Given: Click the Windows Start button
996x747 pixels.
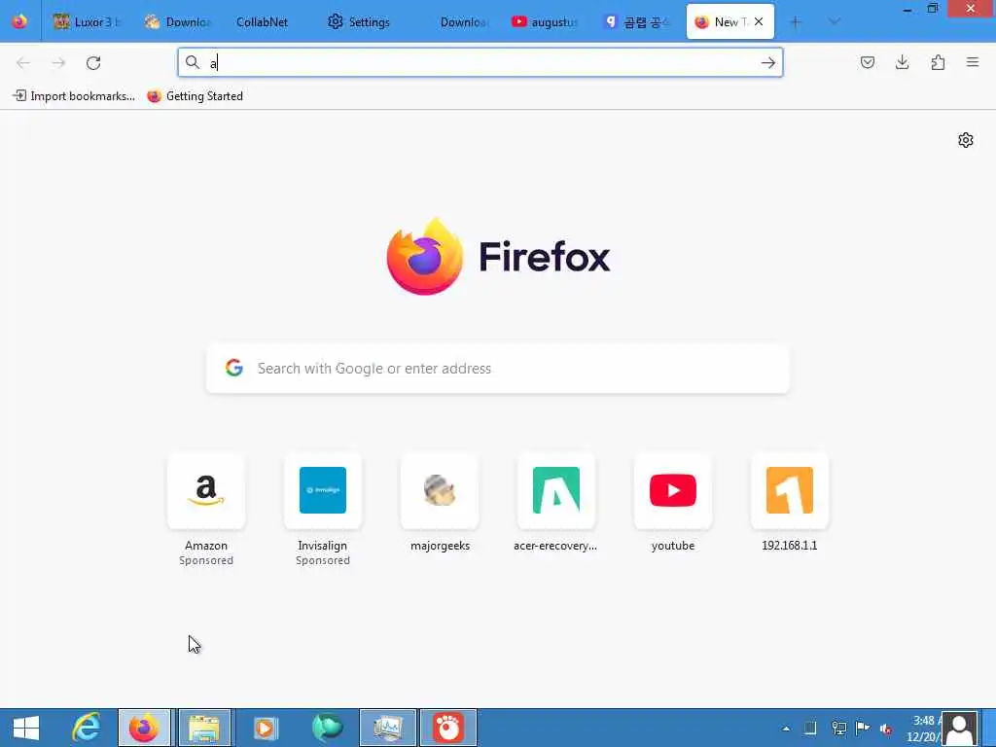Looking at the screenshot, I should pos(26,728).
